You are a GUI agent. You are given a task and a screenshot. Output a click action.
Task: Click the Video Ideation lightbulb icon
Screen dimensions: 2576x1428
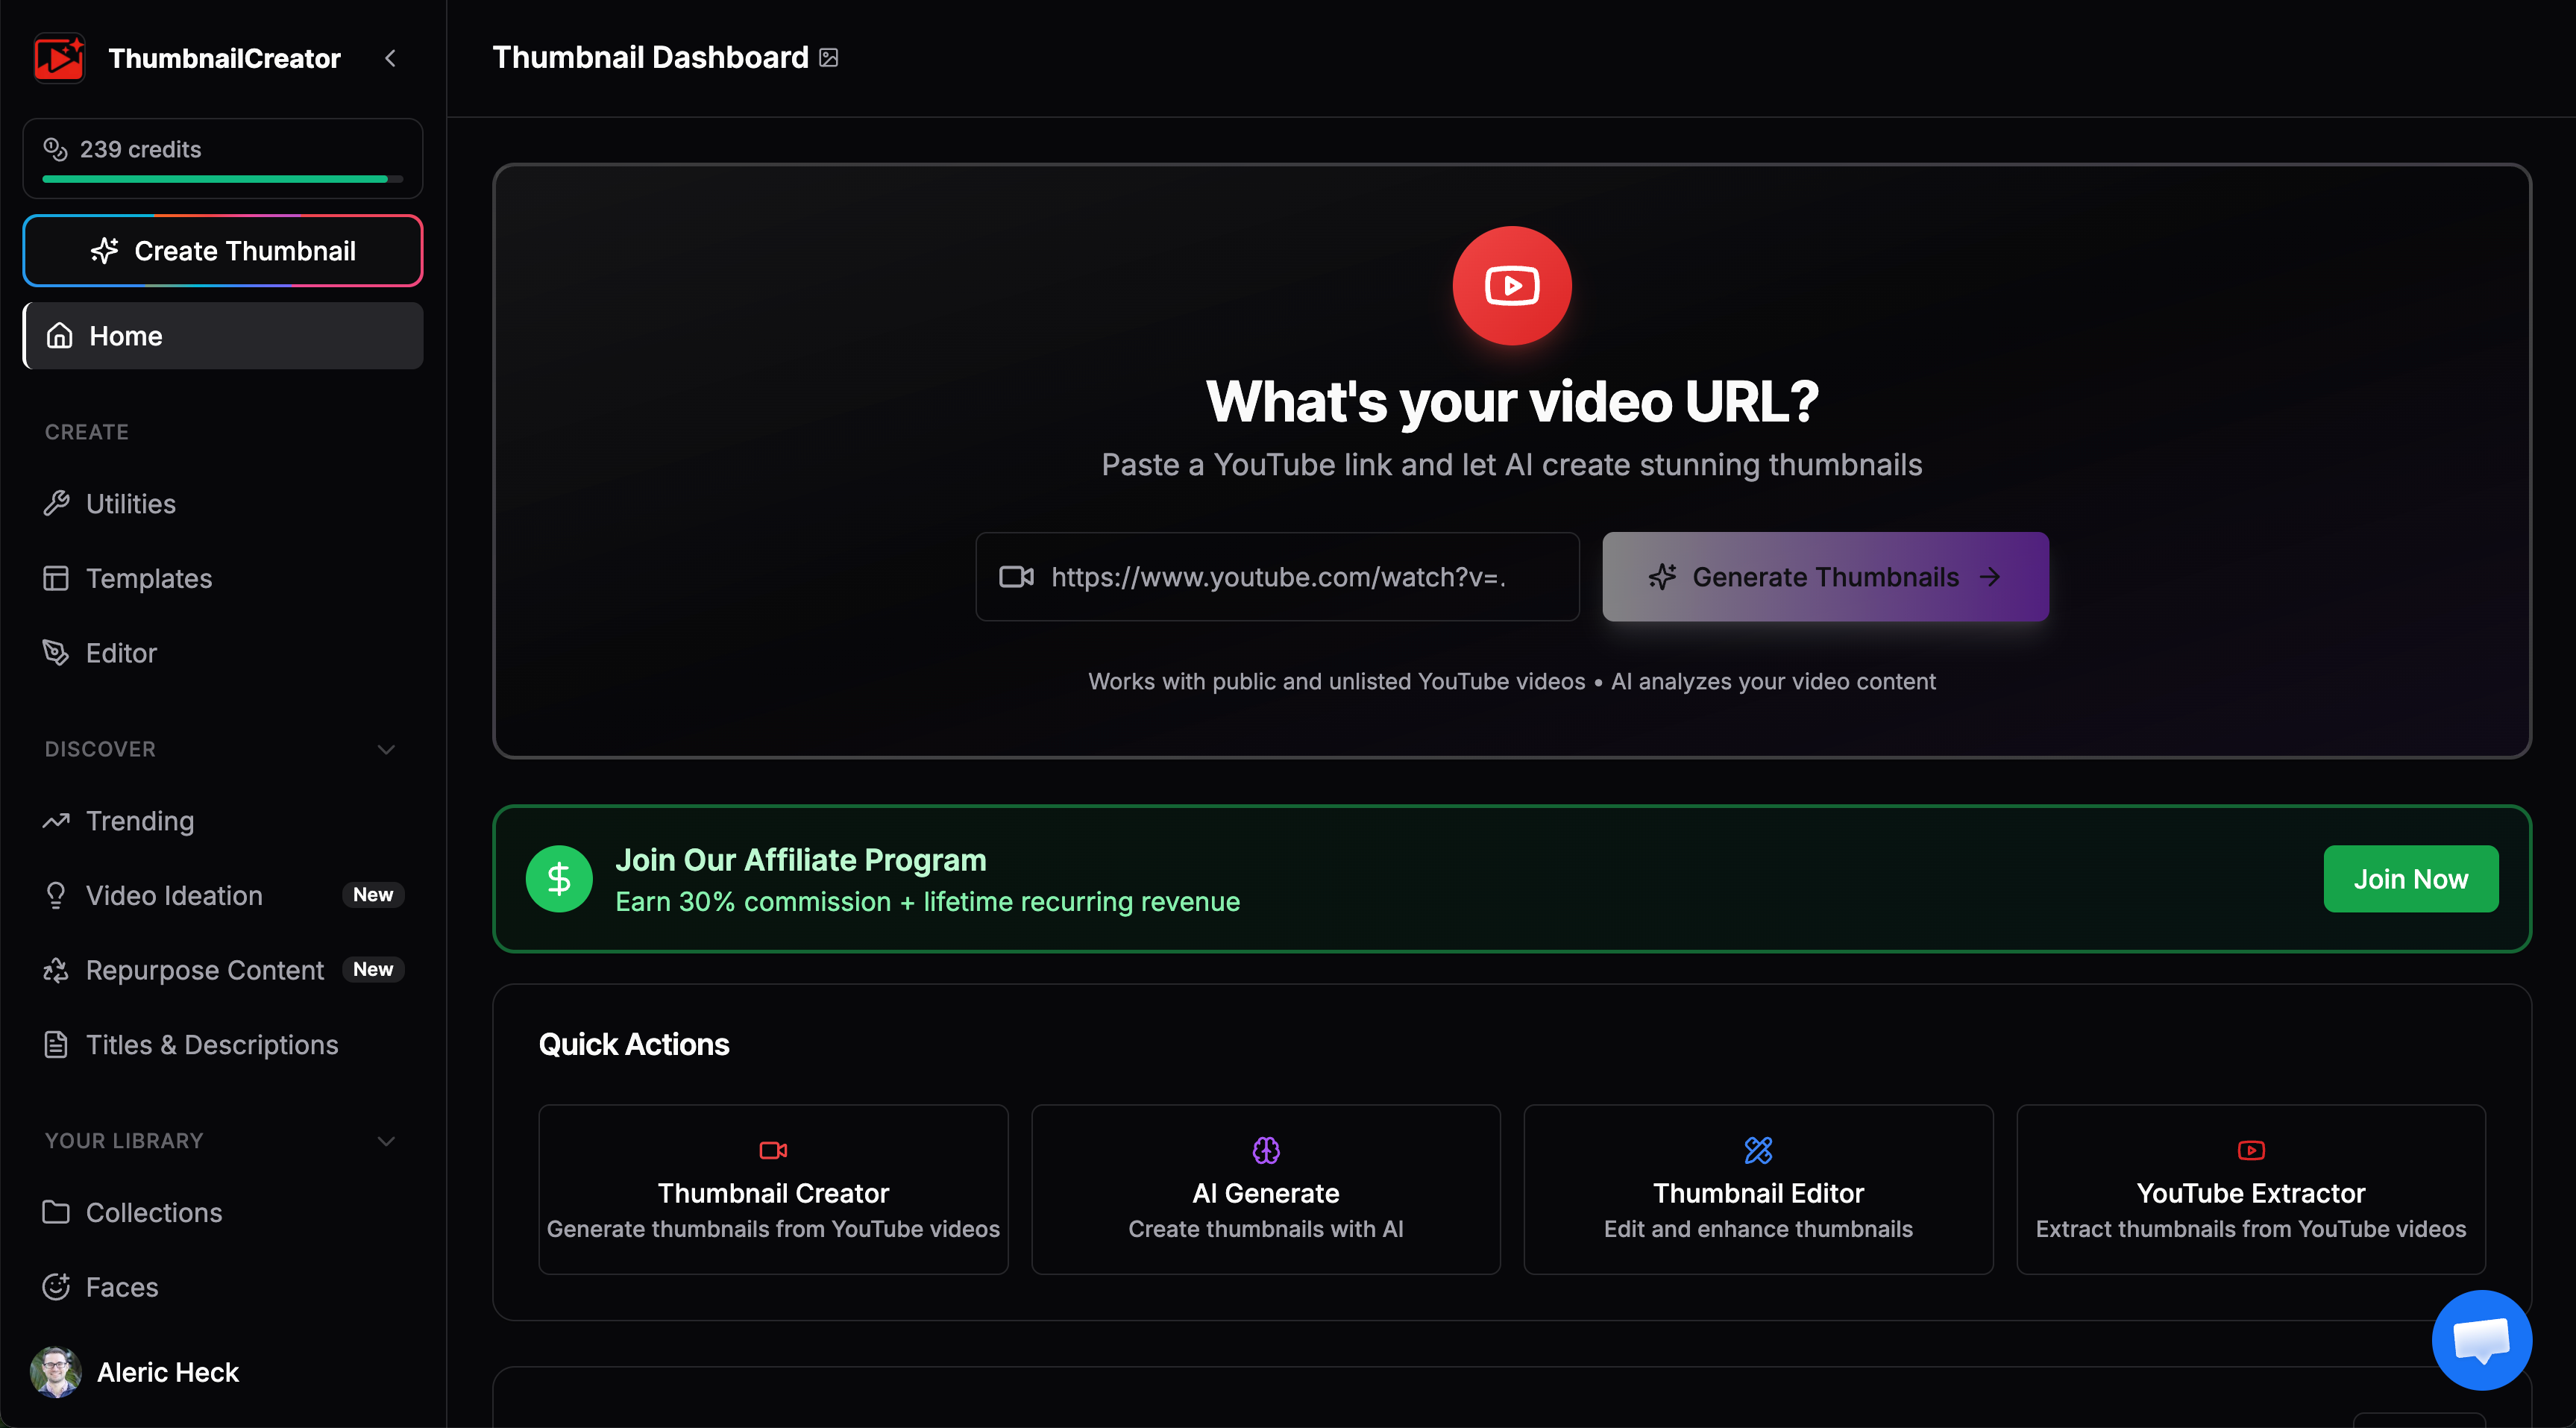click(x=56, y=895)
